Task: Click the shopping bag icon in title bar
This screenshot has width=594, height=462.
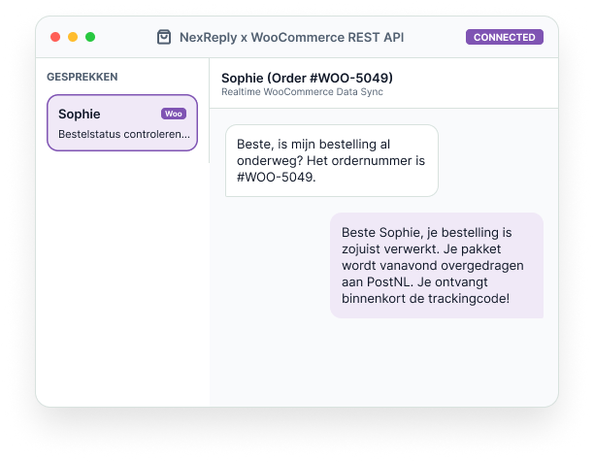Action: pyautogui.click(x=164, y=37)
